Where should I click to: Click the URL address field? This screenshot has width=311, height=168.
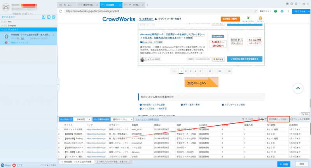point(159,11)
